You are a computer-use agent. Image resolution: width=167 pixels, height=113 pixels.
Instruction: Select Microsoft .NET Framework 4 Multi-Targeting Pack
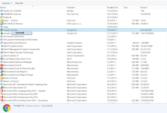point(25,84)
